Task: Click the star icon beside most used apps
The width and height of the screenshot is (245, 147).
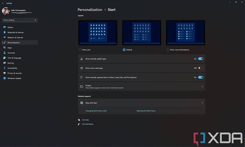Action: (82, 68)
